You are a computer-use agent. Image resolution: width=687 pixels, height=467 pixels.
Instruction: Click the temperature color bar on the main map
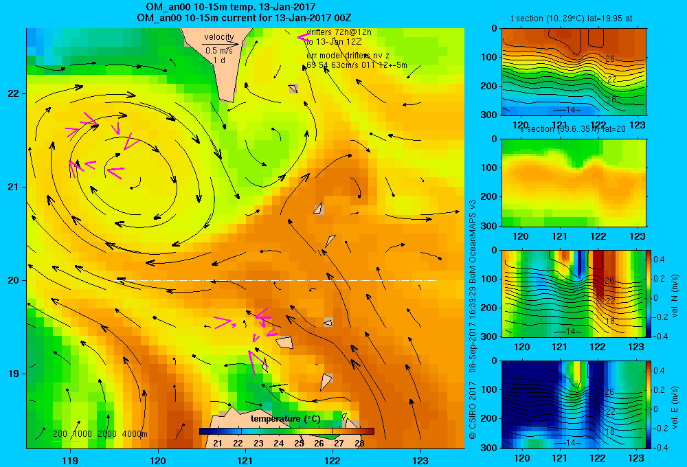pos(286,431)
